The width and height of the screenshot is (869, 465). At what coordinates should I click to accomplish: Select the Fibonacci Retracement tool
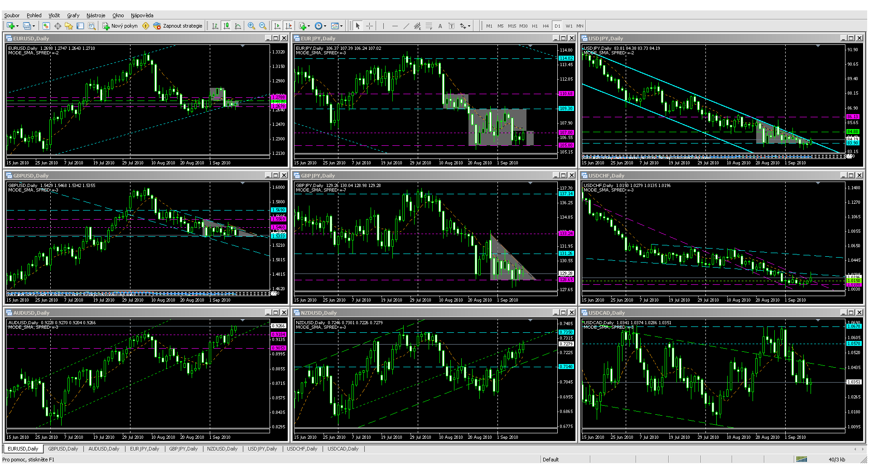pos(429,26)
